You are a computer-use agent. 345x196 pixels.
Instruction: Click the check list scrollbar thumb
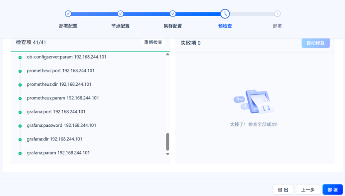[168, 142]
